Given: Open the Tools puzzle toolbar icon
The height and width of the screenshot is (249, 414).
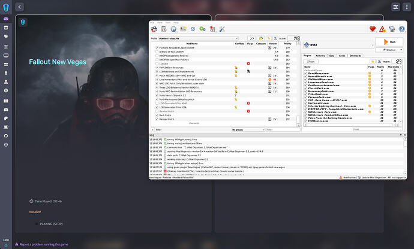Looking at the screenshot, I should click(x=212, y=29).
